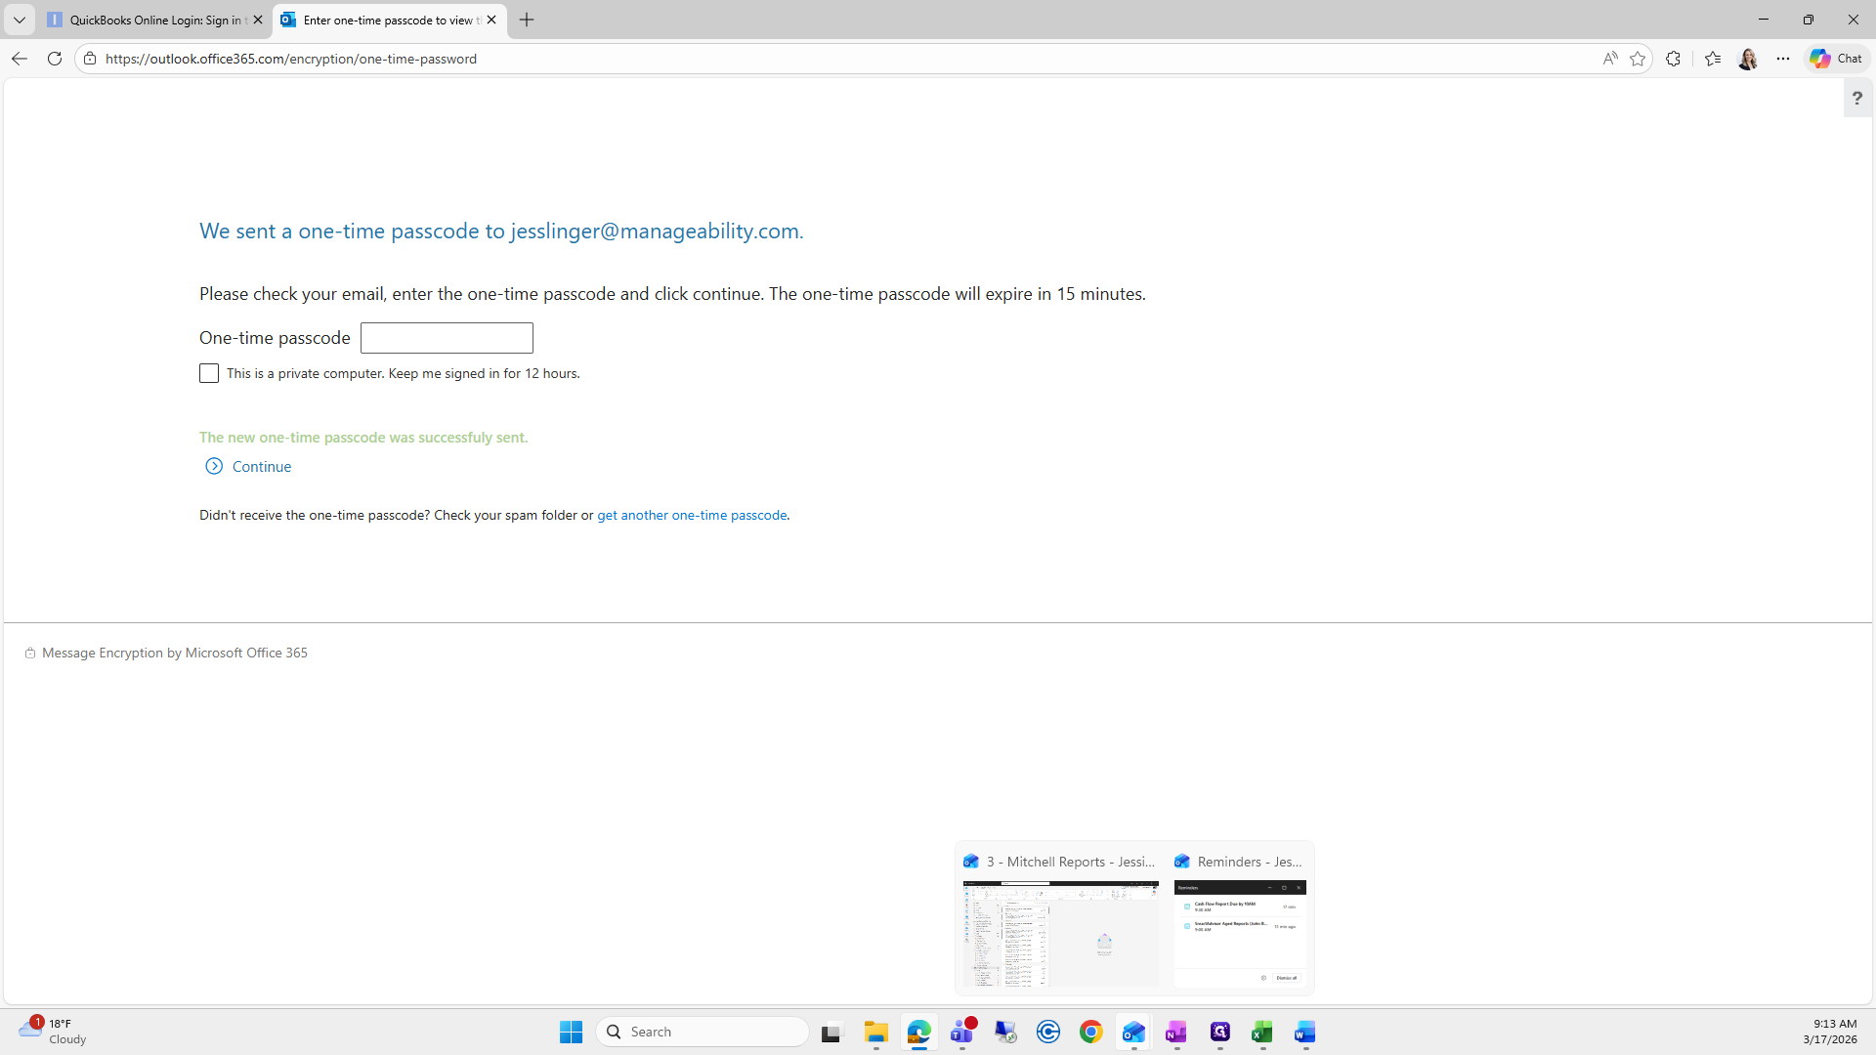This screenshot has width=1876, height=1055.
Task: Open Excel from the taskbar
Action: (x=1261, y=1033)
